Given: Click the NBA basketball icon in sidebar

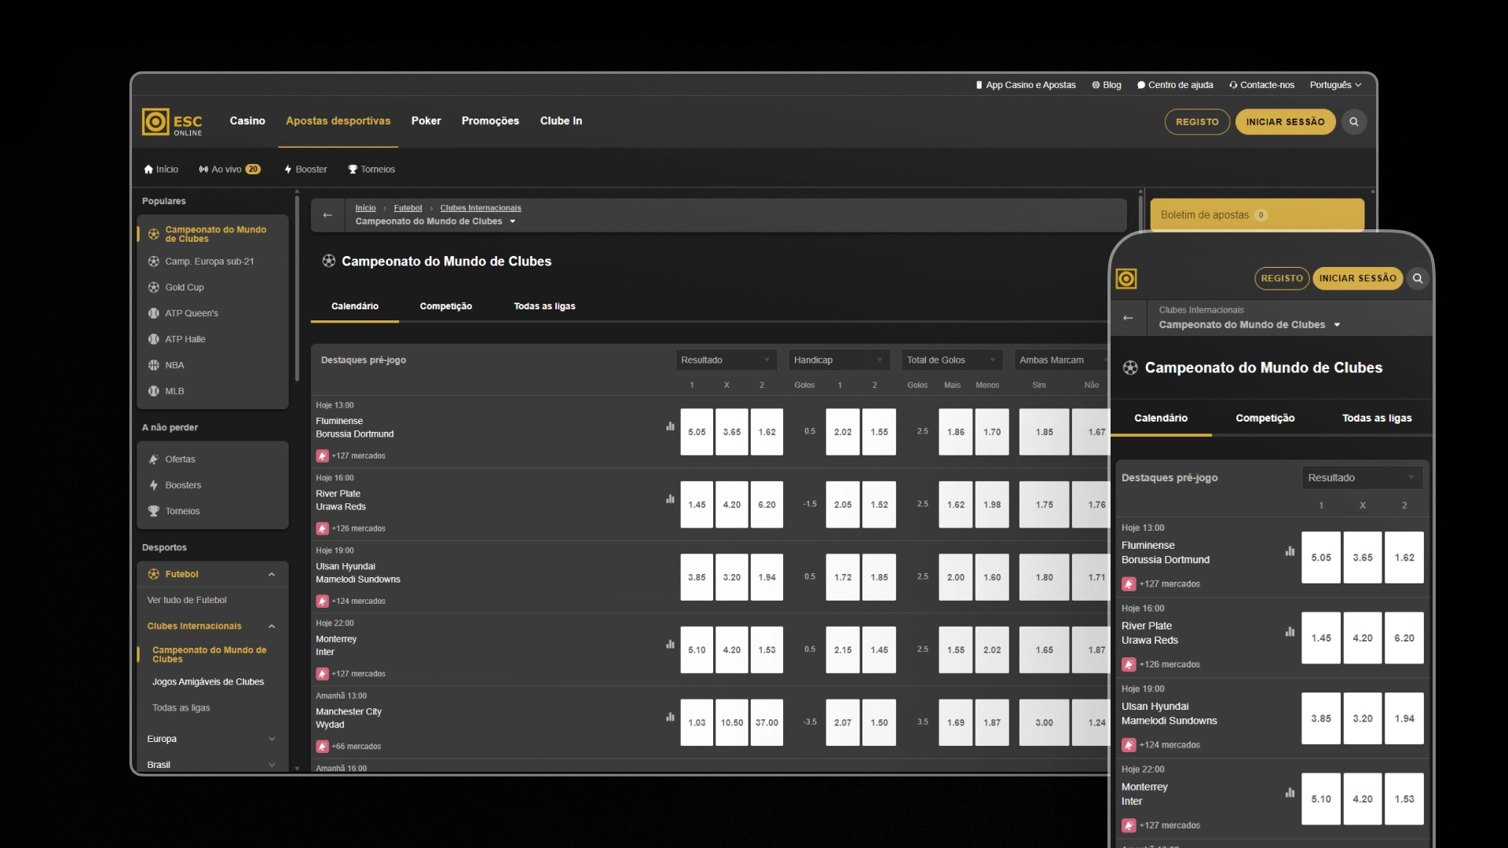Looking at the screenshot, I should point(154,365).
